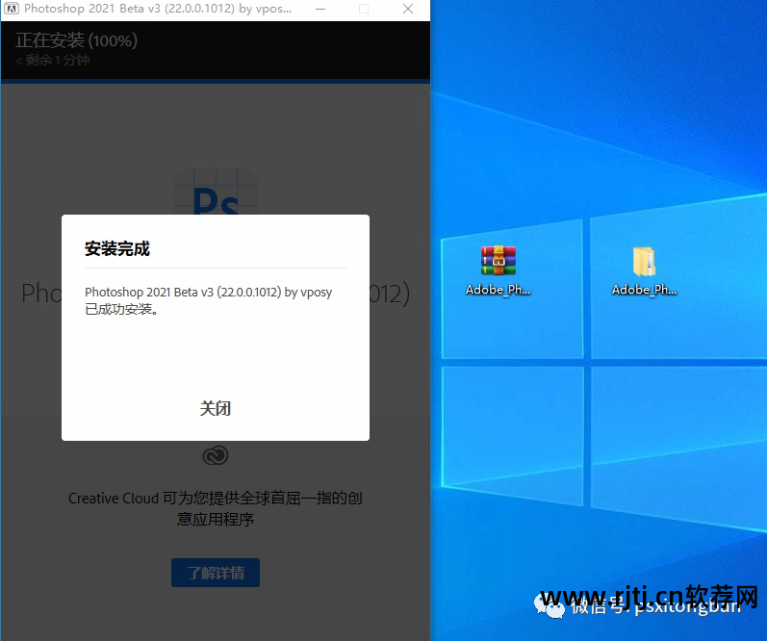
Task: Open the Adobe_Ph... WinRAR archive on desktop
Action: 498,270
